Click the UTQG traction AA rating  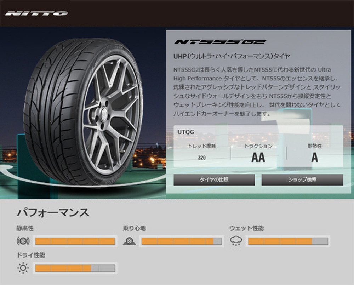(x=258, y=157)
